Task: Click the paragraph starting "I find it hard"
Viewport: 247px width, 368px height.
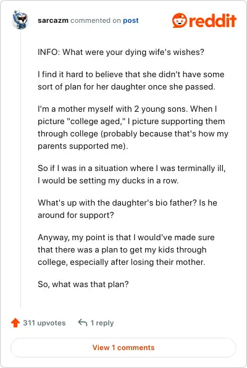Action: (x=131, y=80)
